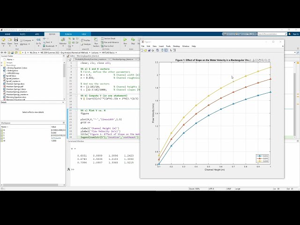Click the zoom-in icon above the plot axes
Image resolution: width=300 pixels, height=225 pixels.
click(x=262, y=60)
